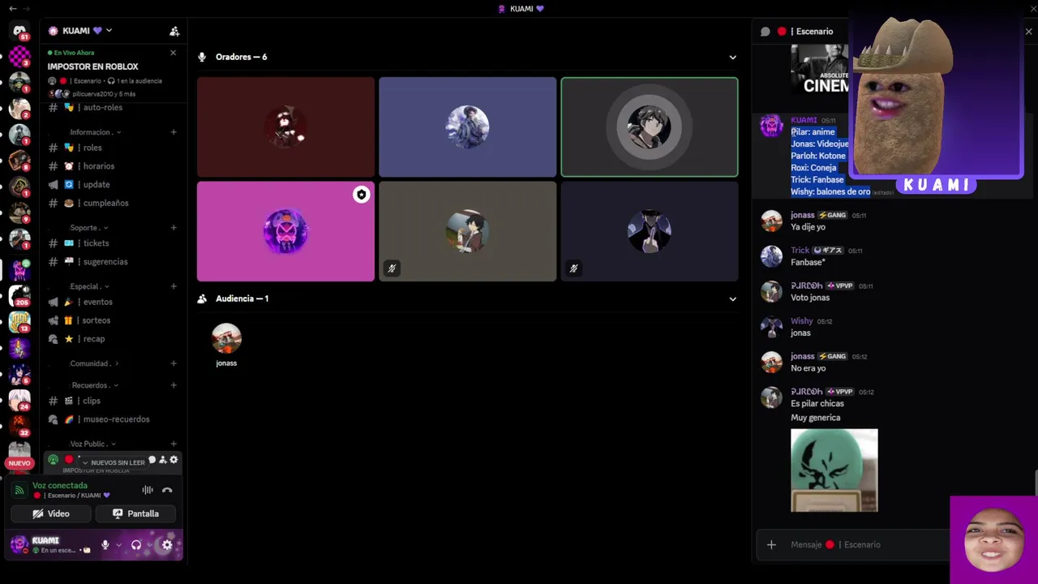Toggle noise suppression waveform icon
This screenshot has width=1038, height=584.
coord(148,490)
